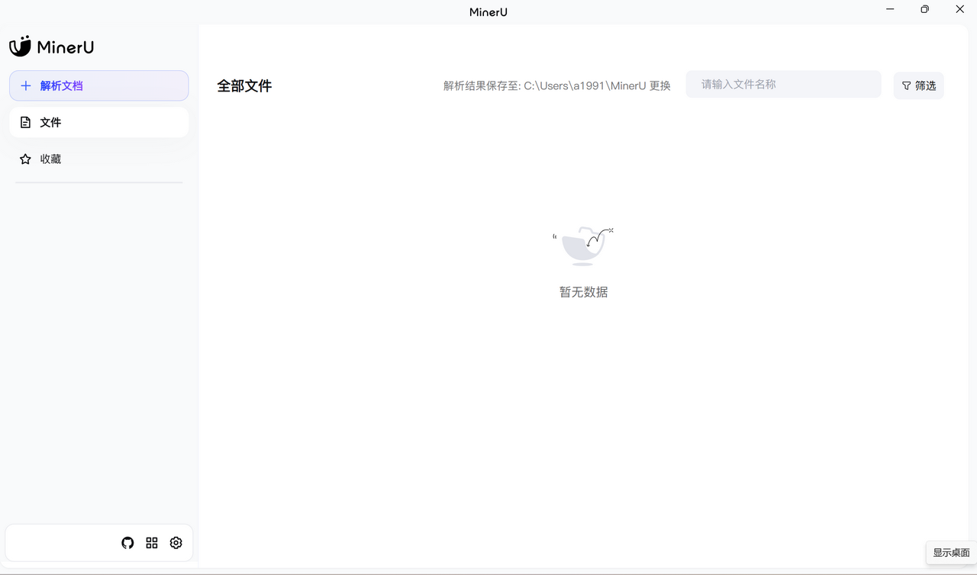Click the 请输入文件名称 search field

(783, 84)
